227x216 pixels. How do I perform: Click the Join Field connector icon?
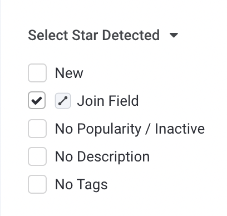click(63, 101)
